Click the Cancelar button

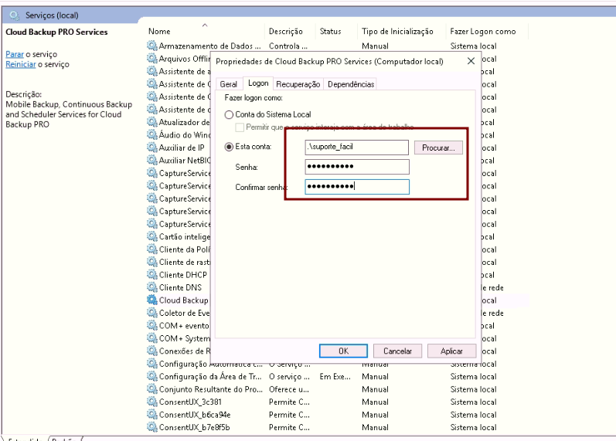[397, 351]
